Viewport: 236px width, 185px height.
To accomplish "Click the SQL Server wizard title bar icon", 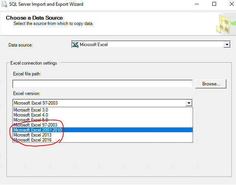I will [4, 4].
